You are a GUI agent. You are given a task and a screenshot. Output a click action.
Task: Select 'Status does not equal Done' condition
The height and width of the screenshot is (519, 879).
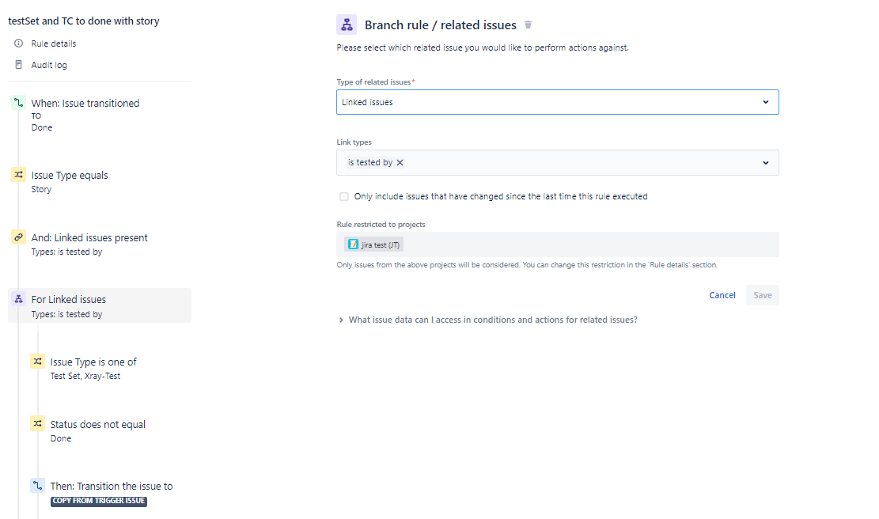(97, 430)
